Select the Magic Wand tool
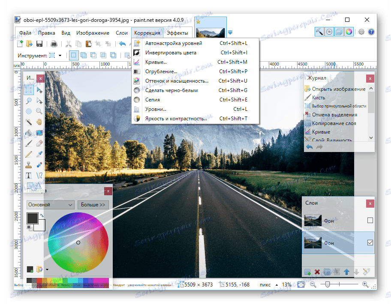Viewport: 391px width, 304px height. tap(29, 121)
